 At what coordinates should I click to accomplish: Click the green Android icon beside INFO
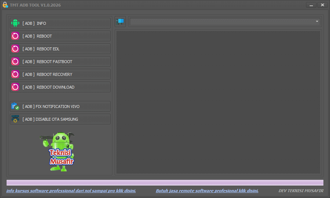pos(15,23)
